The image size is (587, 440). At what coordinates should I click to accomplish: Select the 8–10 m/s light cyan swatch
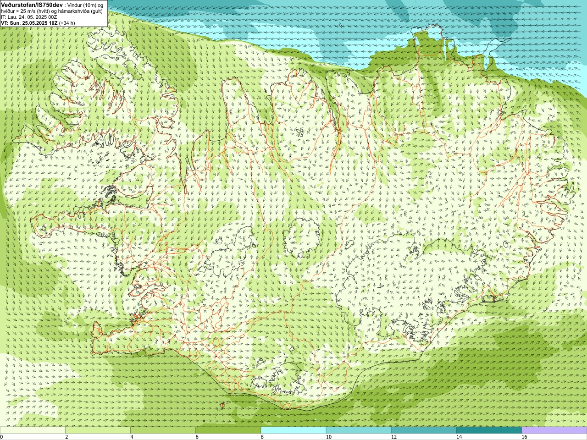293,430
